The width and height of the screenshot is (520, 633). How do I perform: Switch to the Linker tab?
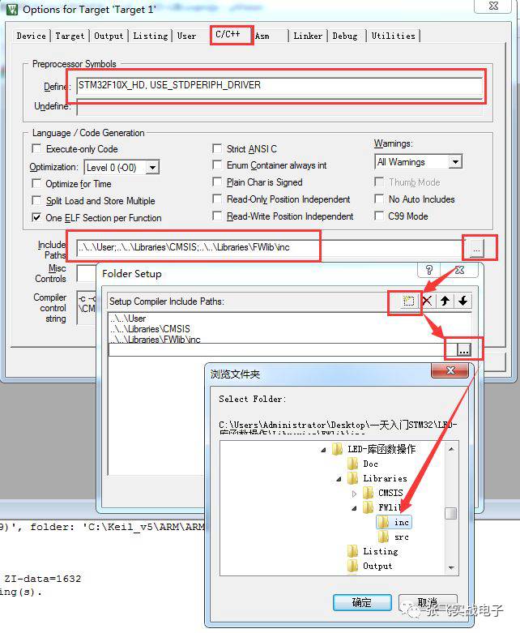tap(308, 36)
